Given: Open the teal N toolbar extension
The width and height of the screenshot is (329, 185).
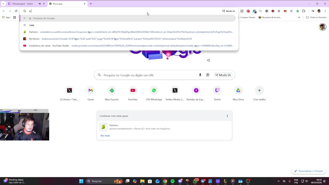Looking at the screenshot, I should [260, 11].
